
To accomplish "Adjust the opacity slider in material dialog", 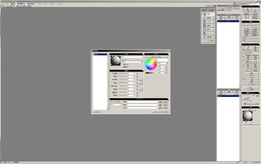I will click(123, 73).
